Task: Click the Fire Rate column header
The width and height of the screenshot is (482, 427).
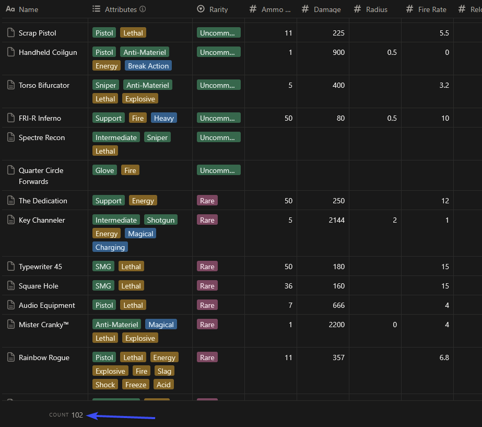Action: [x=432, y=9]
